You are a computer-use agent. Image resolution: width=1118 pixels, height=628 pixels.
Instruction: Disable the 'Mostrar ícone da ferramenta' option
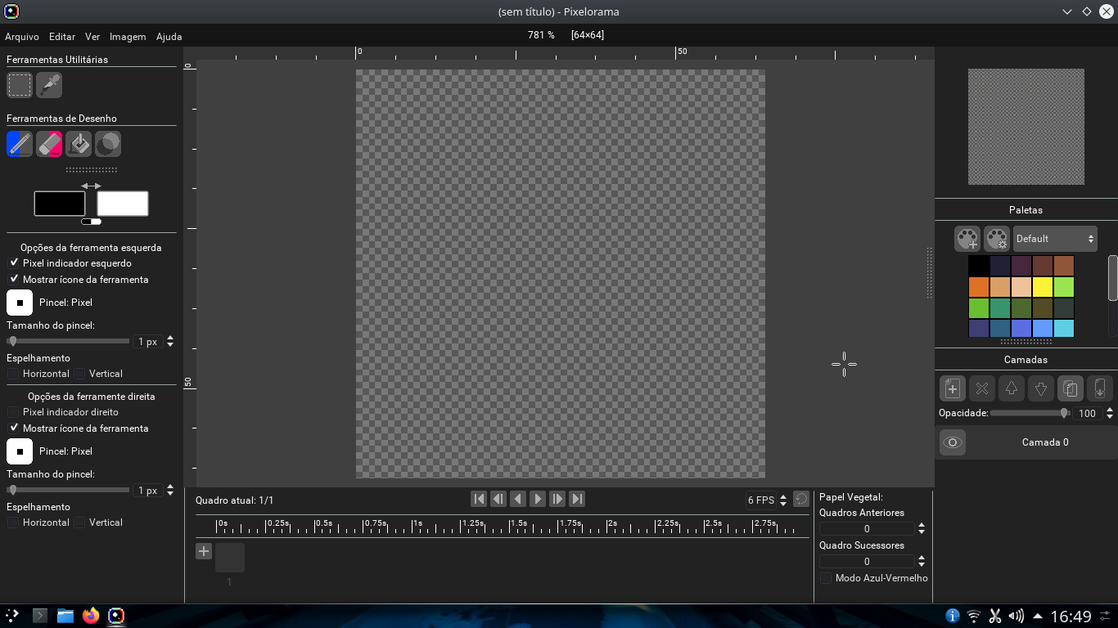click(x=14, y=279)
